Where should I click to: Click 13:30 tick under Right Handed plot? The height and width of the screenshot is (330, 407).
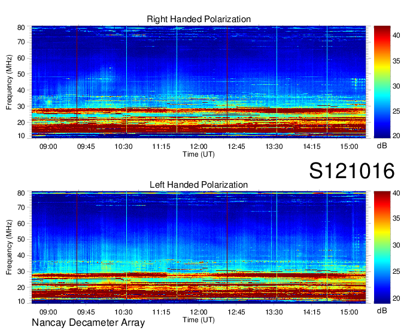coord(274,146)
